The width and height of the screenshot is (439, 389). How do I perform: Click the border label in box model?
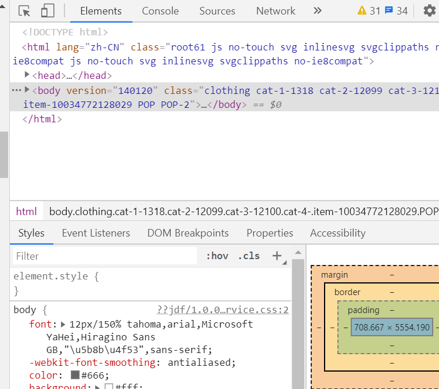point(347,292)
